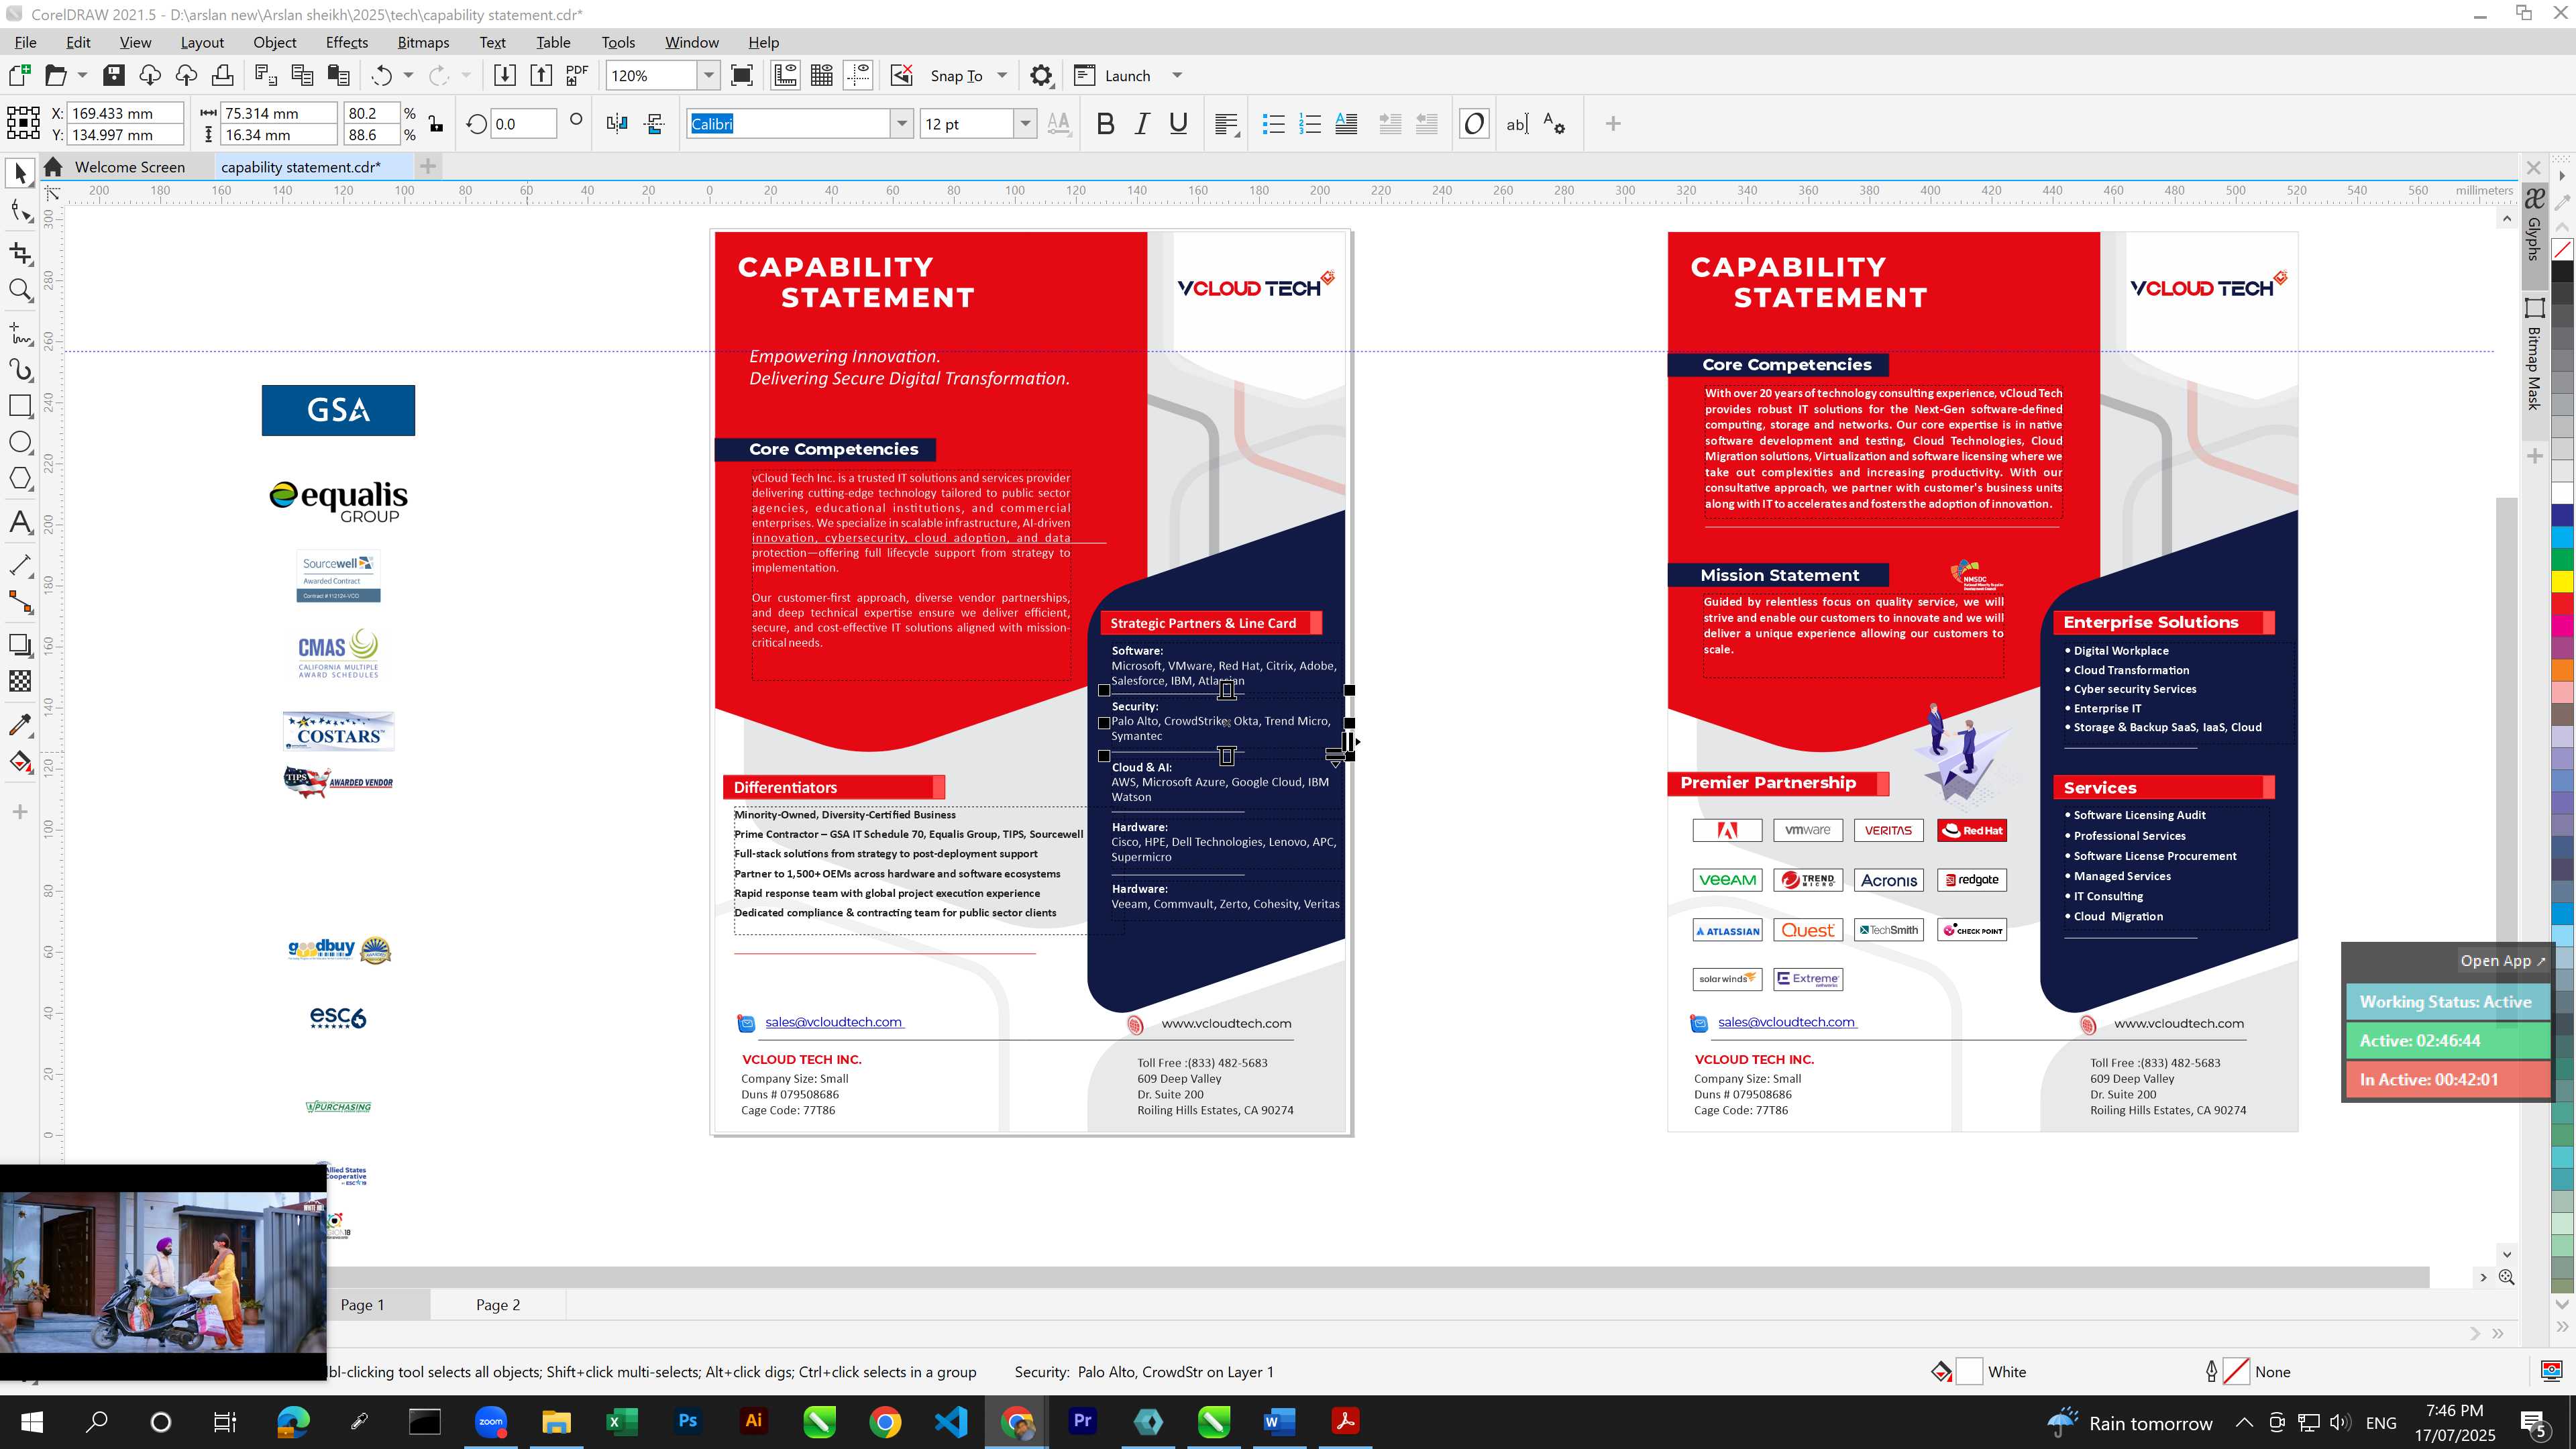2576x1449 pixels.
Task: Click the New document icon
Action: click(x=20, y=75)
